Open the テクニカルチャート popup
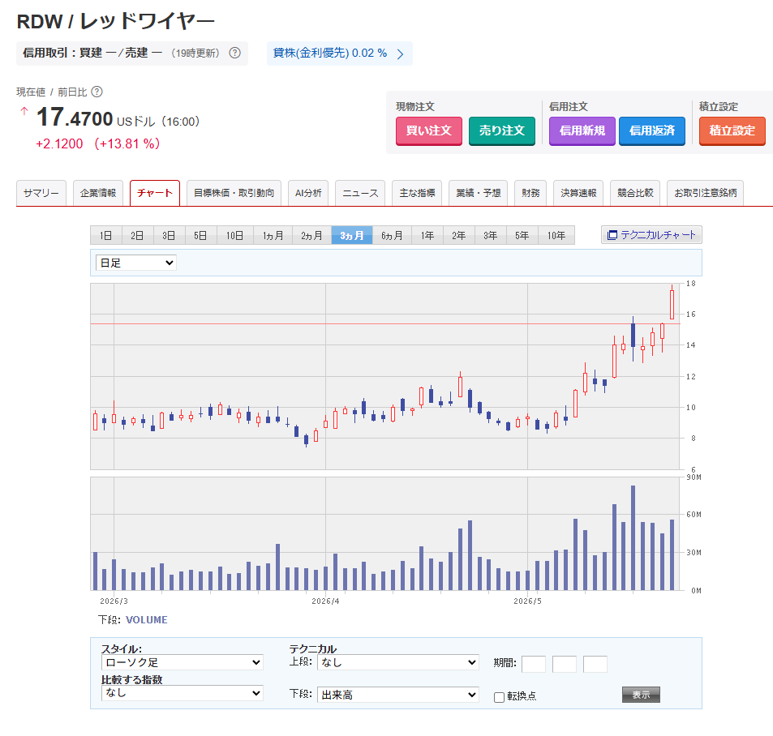 pos(651,235)
